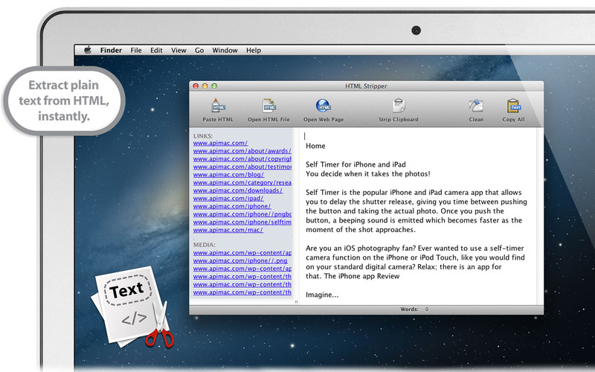
Task: Click the HTML Stripper scissors app logo
Action: coord(132,307)
